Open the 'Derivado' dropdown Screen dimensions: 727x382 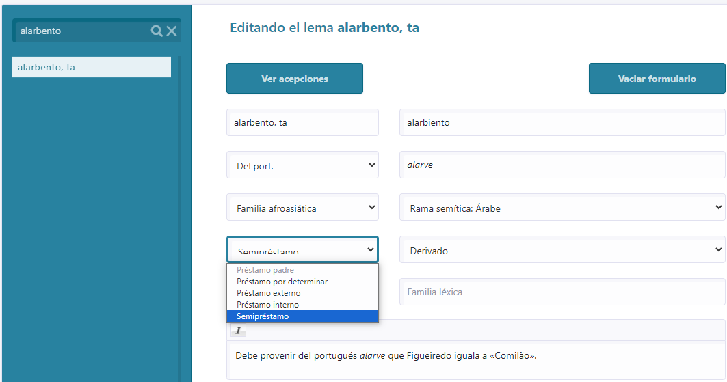tap(562, 250)
